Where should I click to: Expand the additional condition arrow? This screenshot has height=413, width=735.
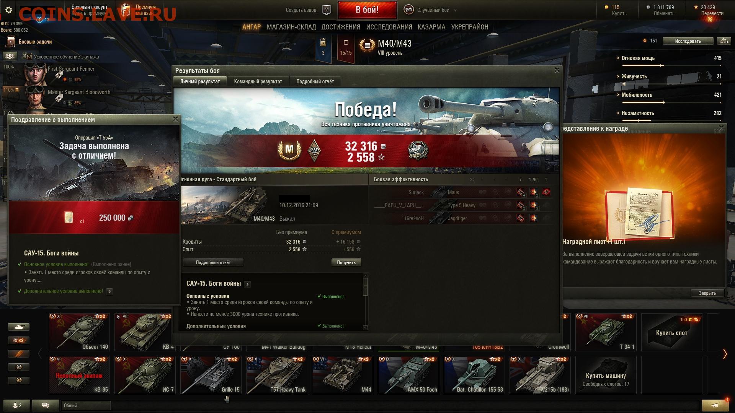[109, 291]
